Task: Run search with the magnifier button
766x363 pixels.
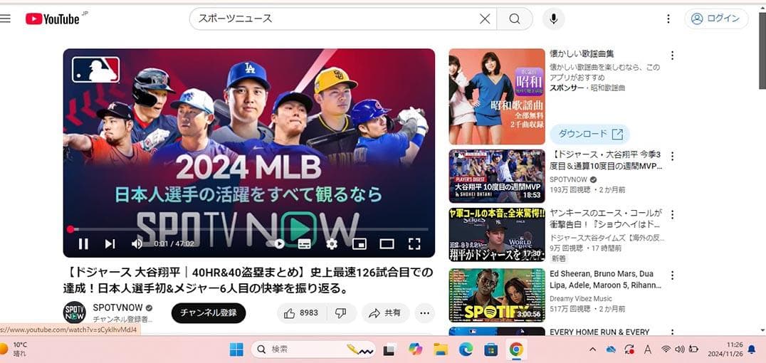Action: point(515,19)
